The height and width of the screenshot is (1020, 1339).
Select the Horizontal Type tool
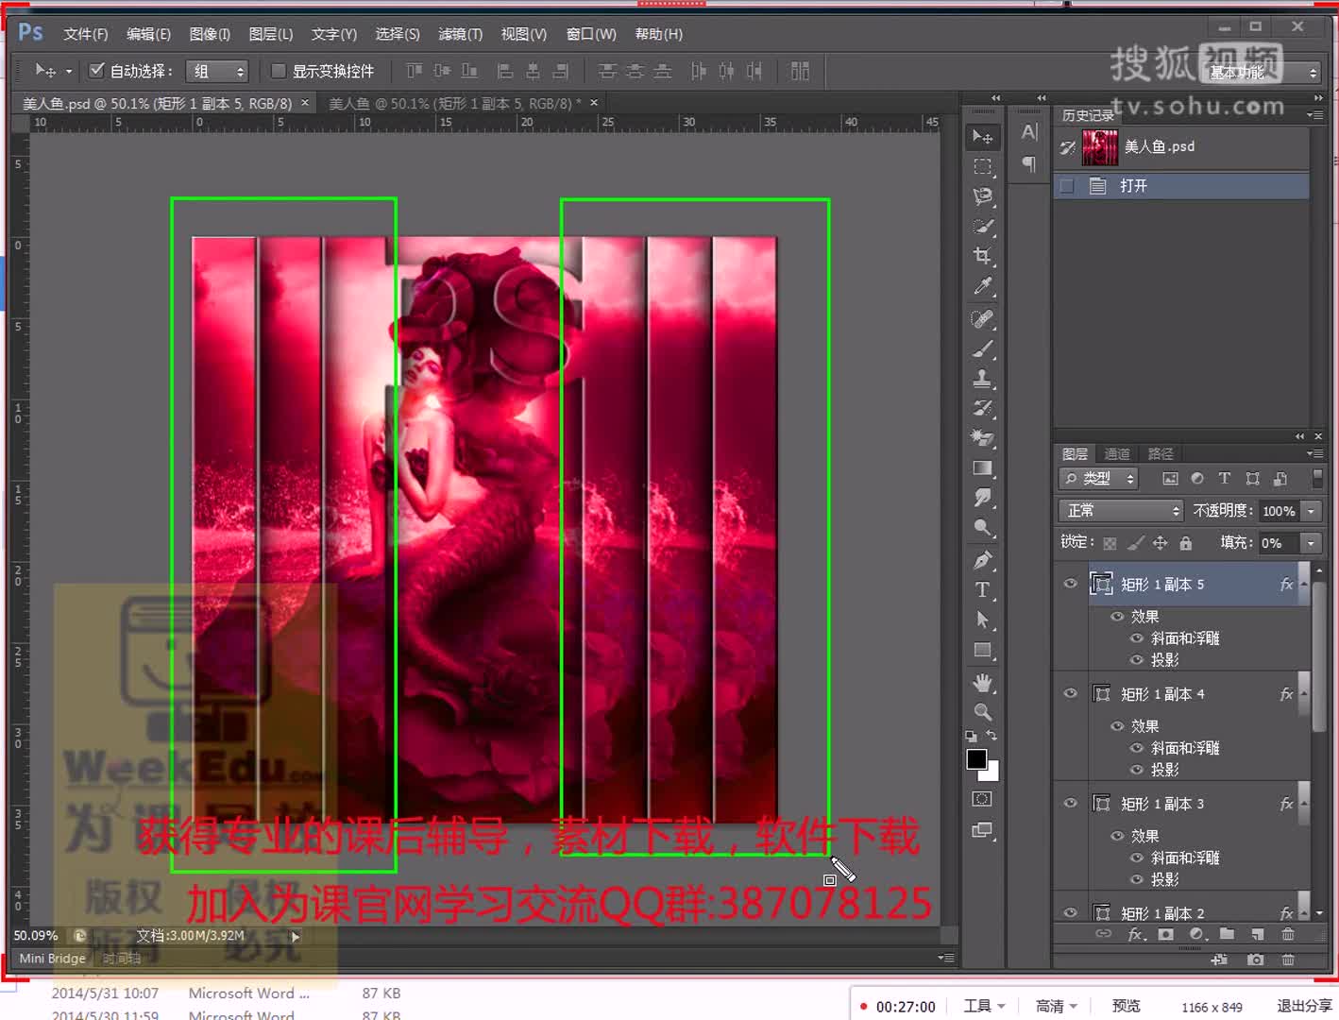click(983, 590)
